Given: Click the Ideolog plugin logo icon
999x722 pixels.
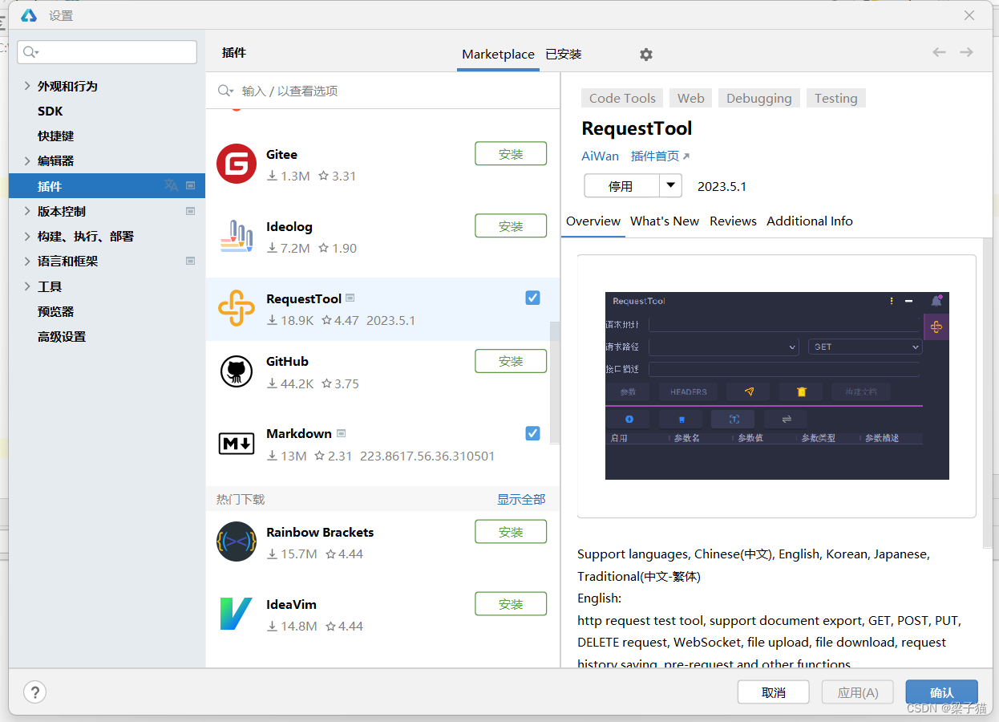Looking at the screenshot, I should click(x=237, y=236).
